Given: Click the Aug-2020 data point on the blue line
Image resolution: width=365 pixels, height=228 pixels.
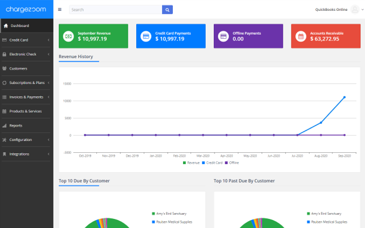Looking at the screenshot, I should (x=321, y=123).
